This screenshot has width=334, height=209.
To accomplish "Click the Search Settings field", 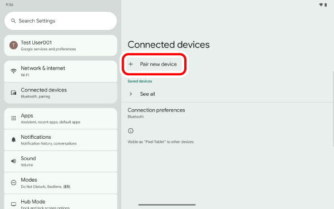I will coord(61,21).
